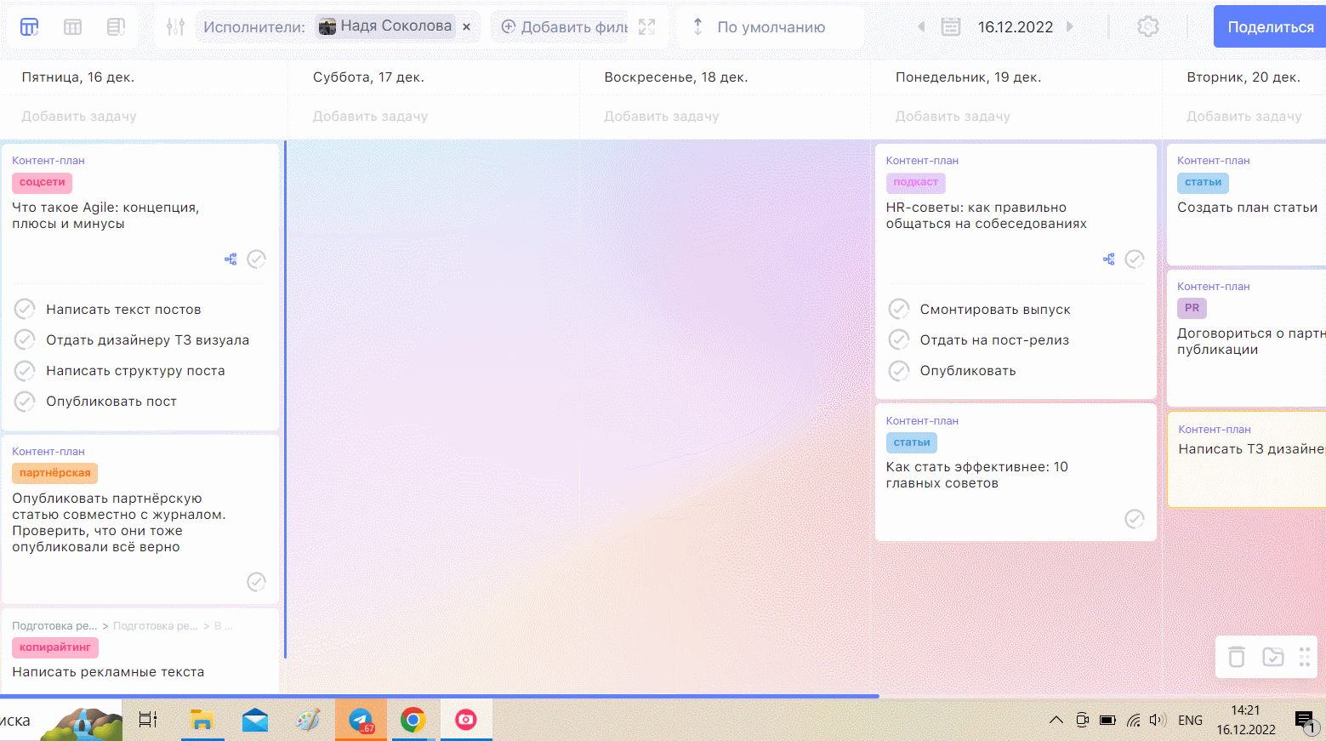Open the filter settings sliders icon
The height and width of the screenshot is (741, 1326).
tap(175, 27)
